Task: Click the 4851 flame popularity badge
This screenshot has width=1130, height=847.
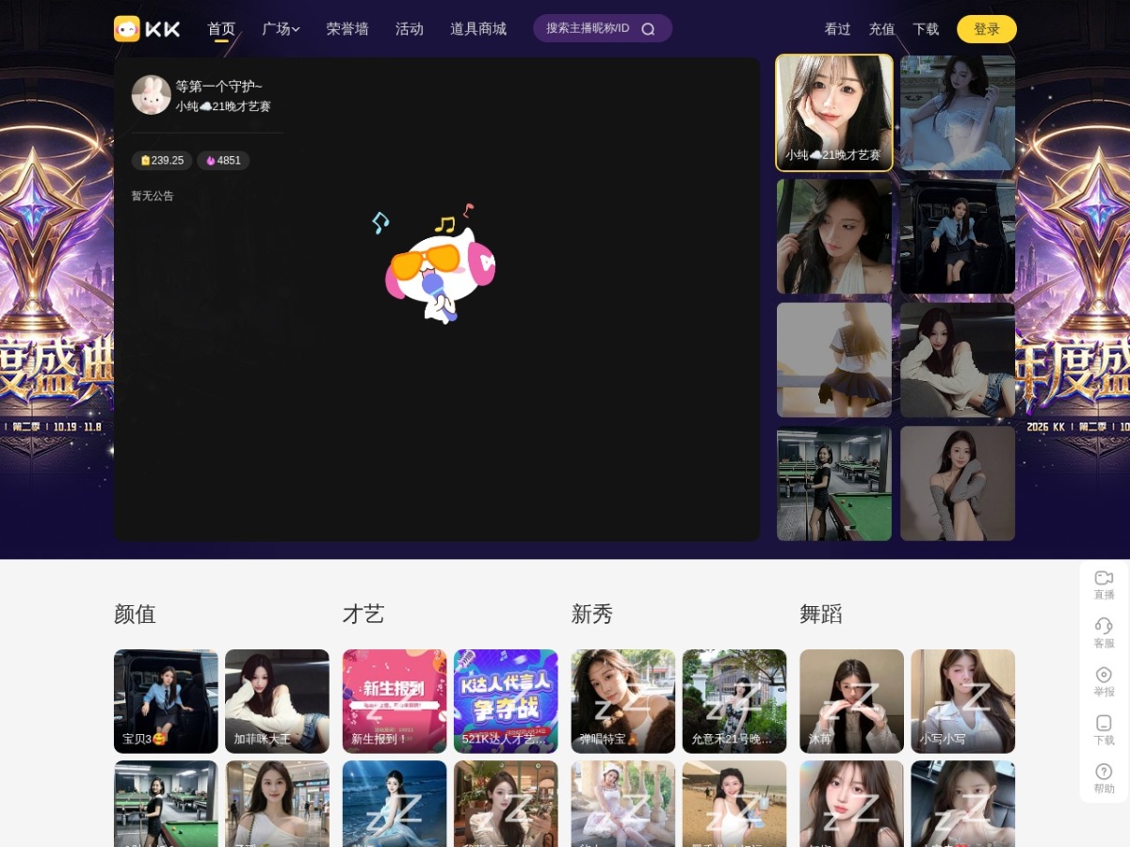Action: 223,160
